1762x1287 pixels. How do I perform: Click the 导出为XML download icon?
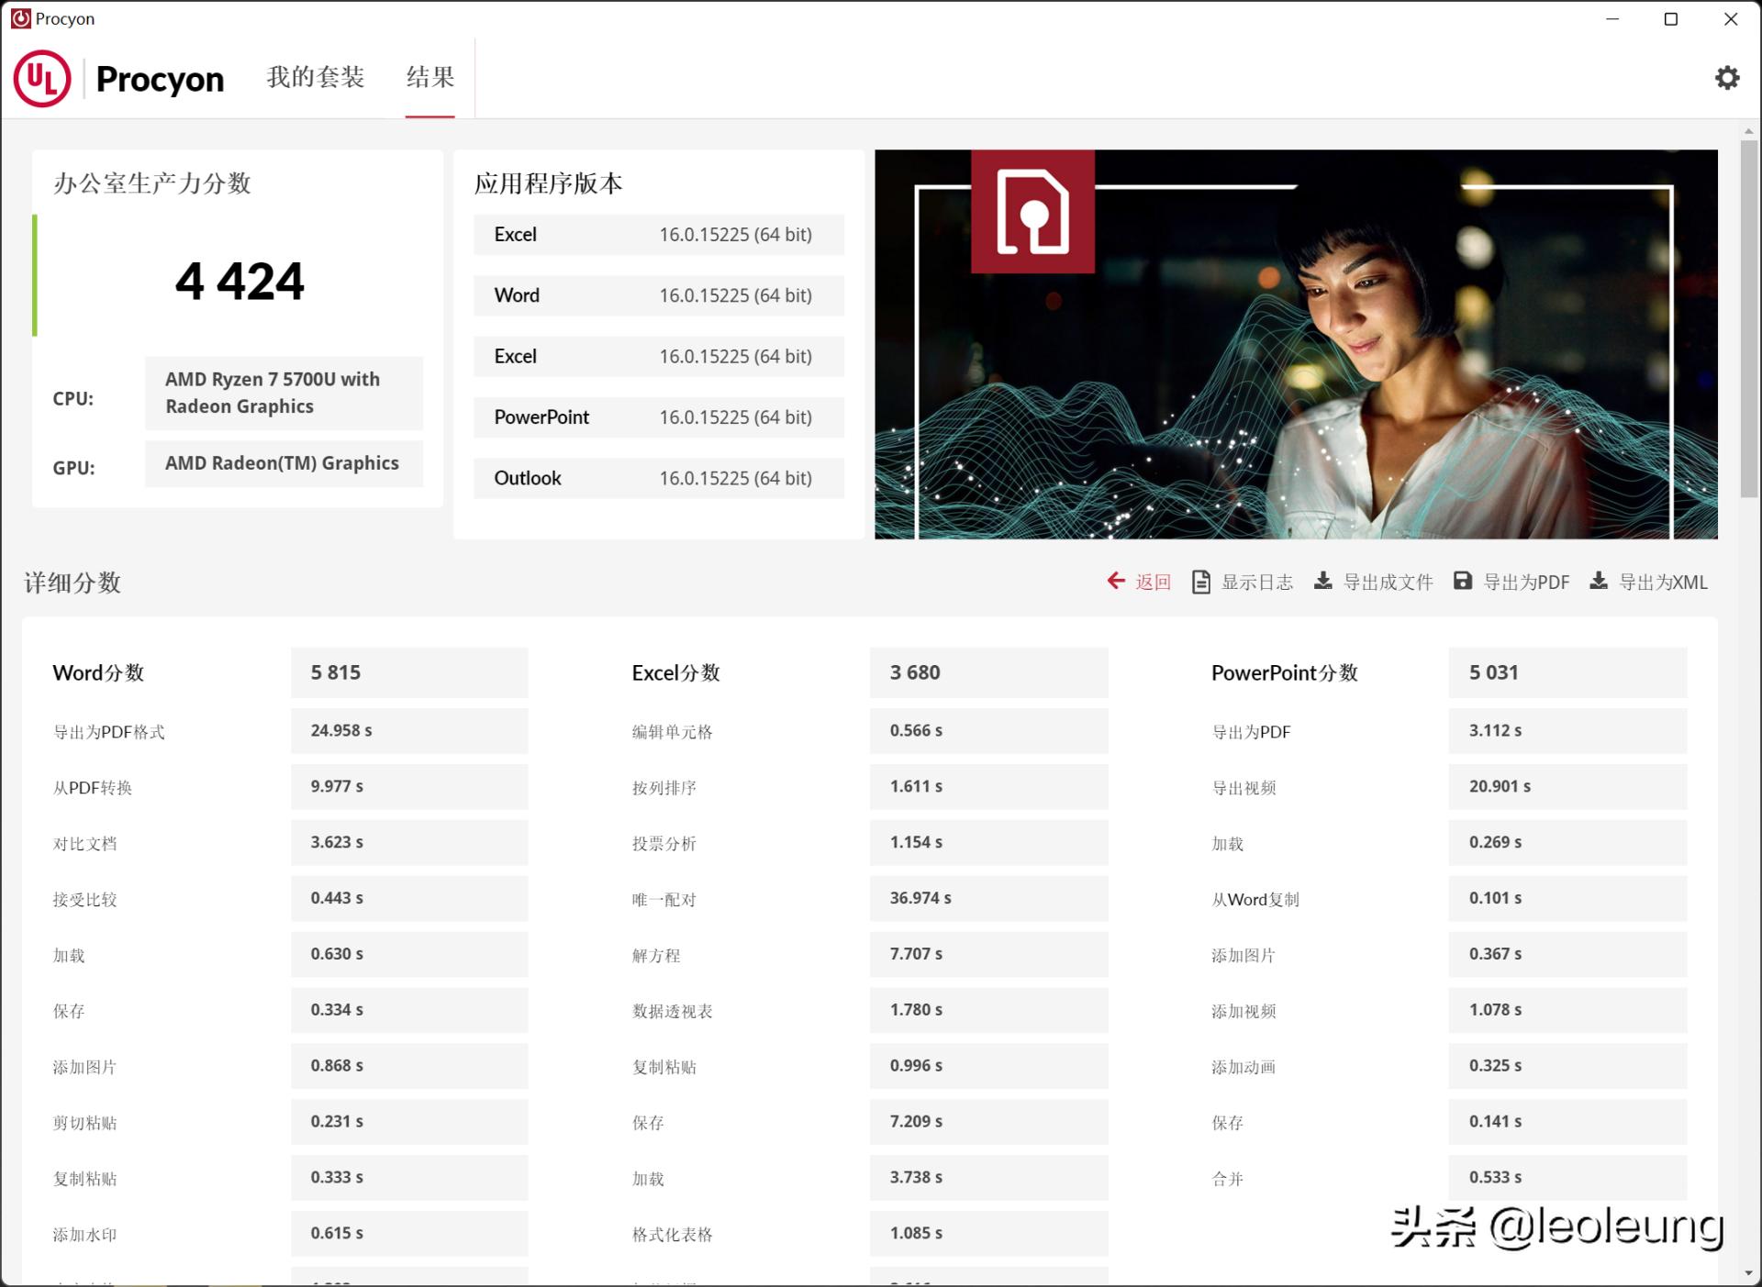1600,582
